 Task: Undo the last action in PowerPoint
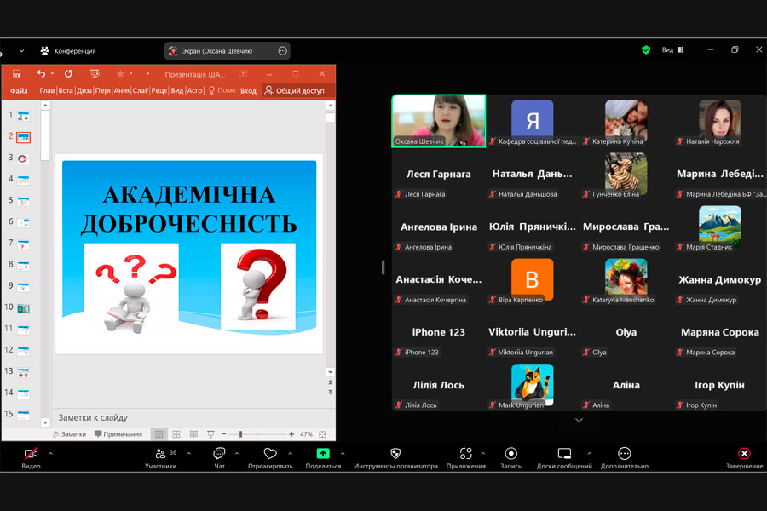[41, 74]
